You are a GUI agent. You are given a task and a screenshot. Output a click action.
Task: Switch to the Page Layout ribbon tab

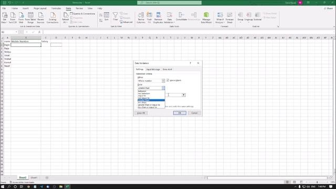[40, 8]
